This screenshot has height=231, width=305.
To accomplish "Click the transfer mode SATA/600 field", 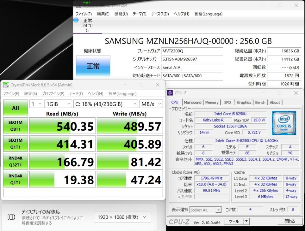I will pos(192,76).
